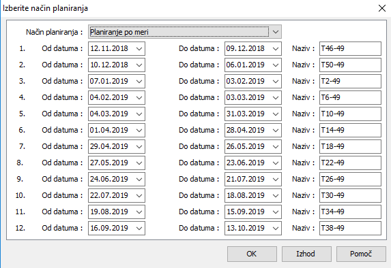The image size is (391, 268).
Task: Edit the Naziv field T30-49
Action: [x=350, y=195]
